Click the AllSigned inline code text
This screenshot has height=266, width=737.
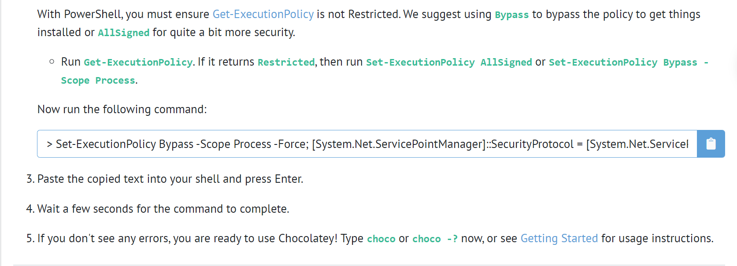123,32
